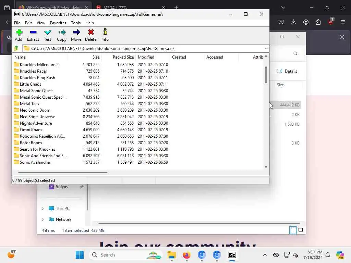Viewport: 351px width, 263px height.
Task: Open the Tools menu
Action: (x=76, y=23)
